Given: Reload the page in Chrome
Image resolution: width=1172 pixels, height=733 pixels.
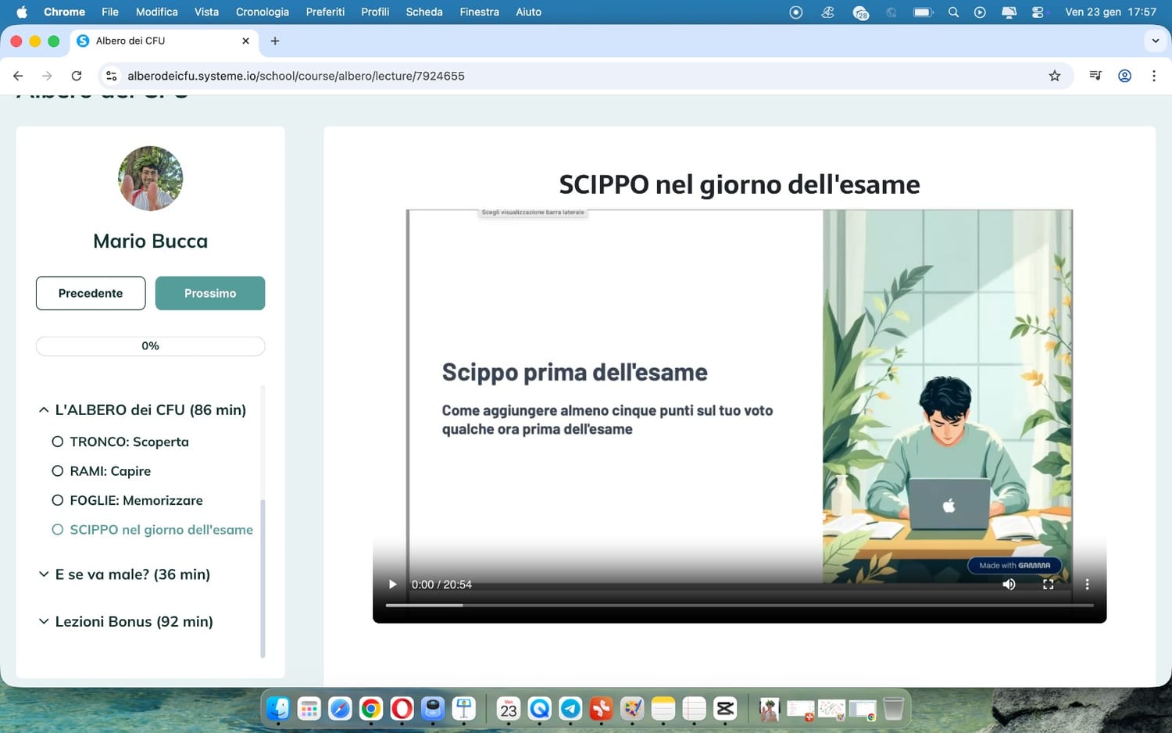Looking at the screenshot, I should point(77,76).
